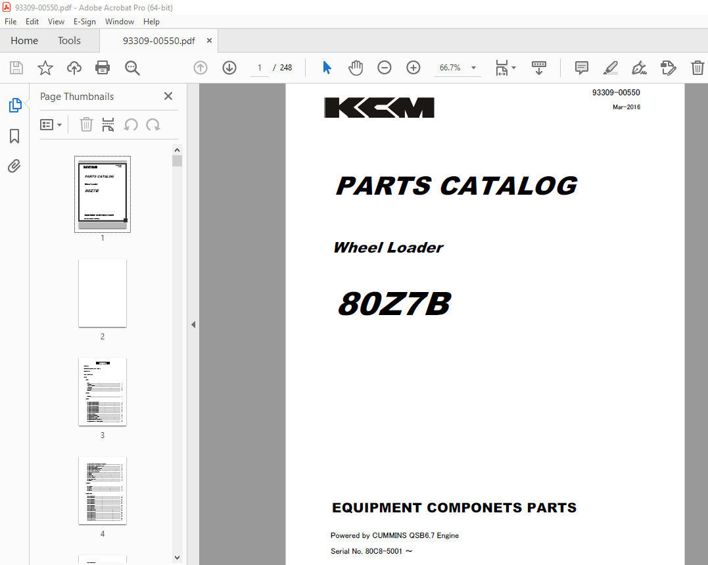Click document number 93309-00550 on page
This screenshot has height=565, width=708.
(616, 93)
